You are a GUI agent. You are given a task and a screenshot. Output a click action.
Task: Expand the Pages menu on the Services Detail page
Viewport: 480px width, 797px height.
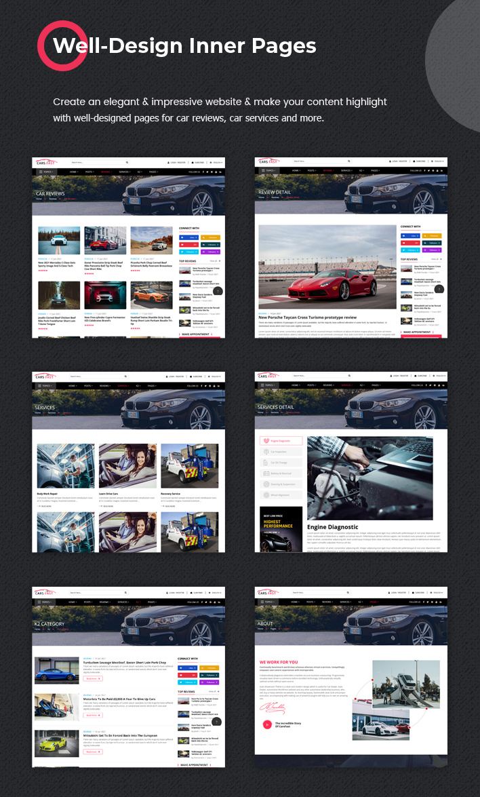pyautogui.click(x=376, y=385)
